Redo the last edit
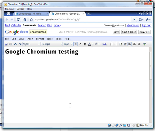The width and height of the screenshot is (155, 131). click(x=20, y=44)
